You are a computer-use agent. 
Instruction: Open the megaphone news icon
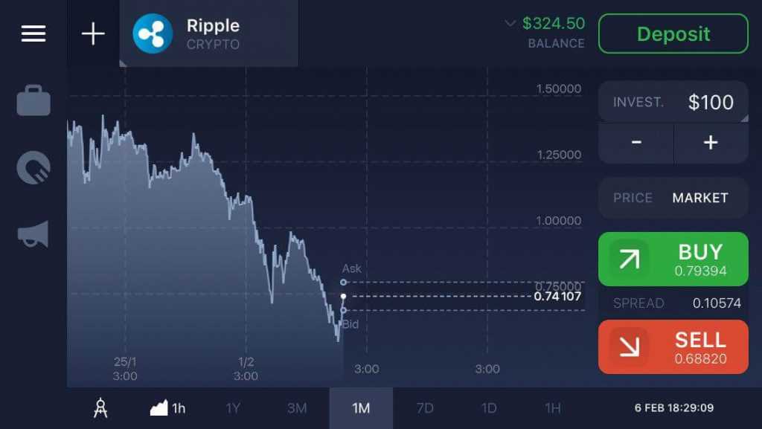pos(33,234)
